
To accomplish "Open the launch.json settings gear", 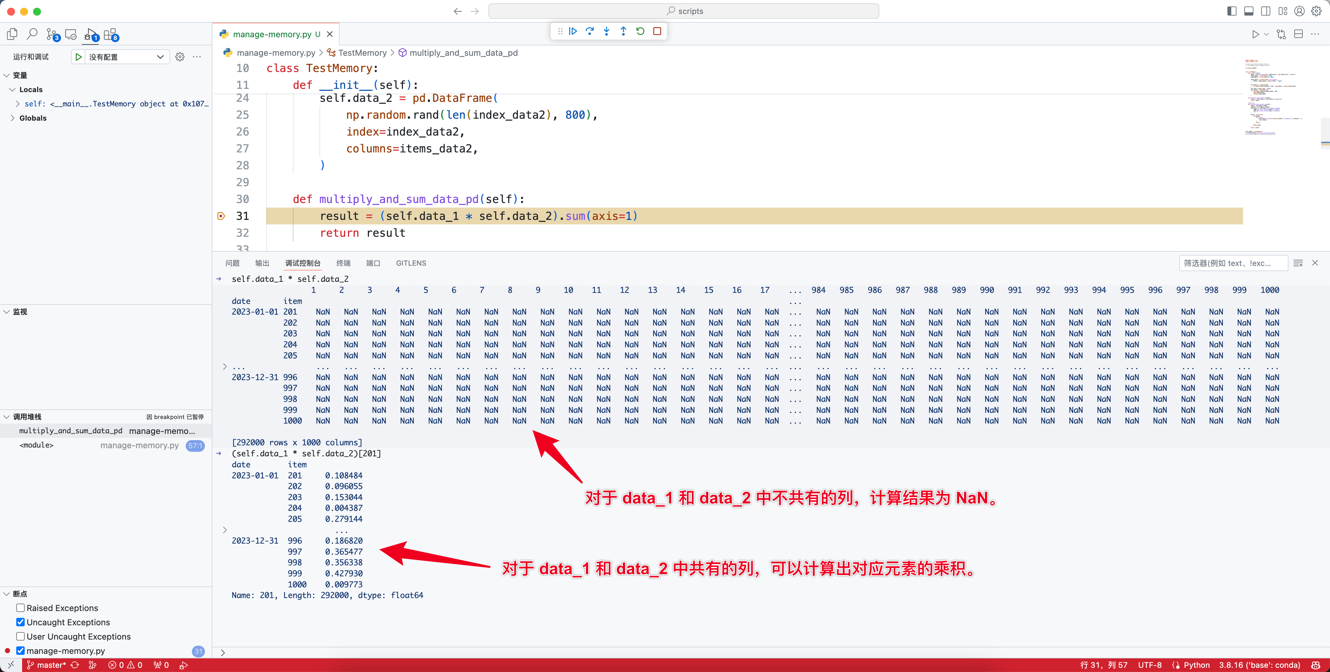I will [x=180, y=57].
